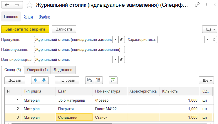Focus the Найменування input field

point(79,50)
